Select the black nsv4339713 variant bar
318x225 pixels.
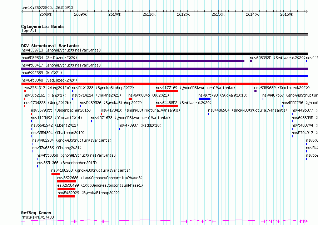click(x=164, y=54)
